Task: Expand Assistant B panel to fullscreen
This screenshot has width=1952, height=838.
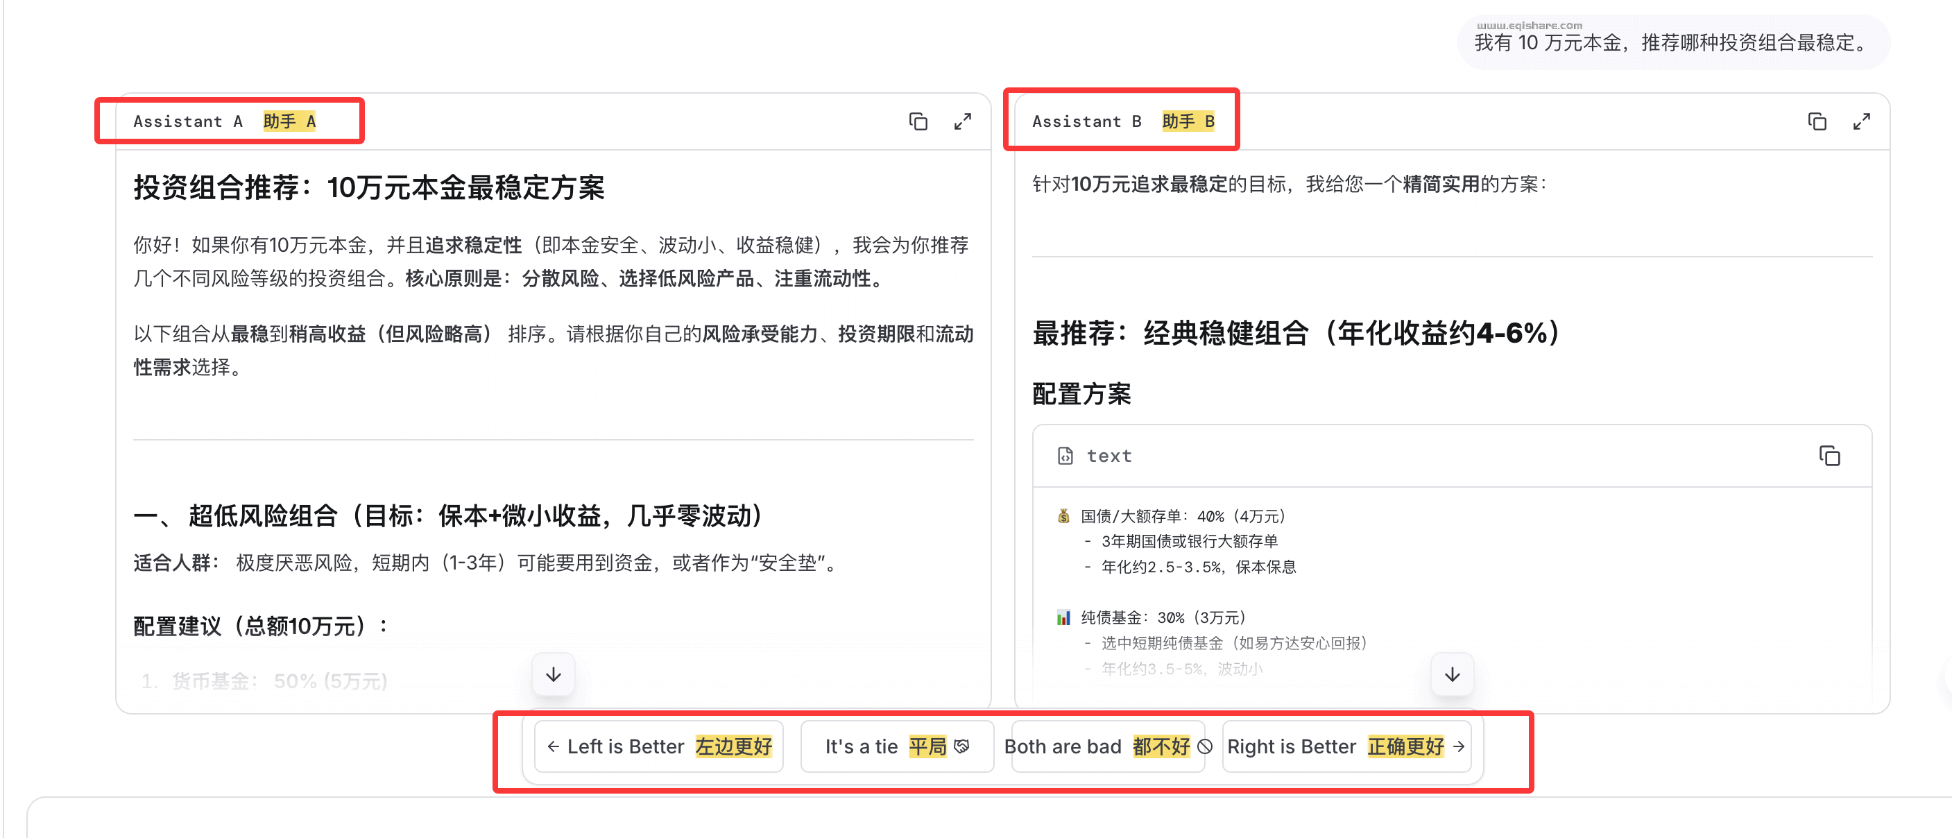Action: (1862, 121)
